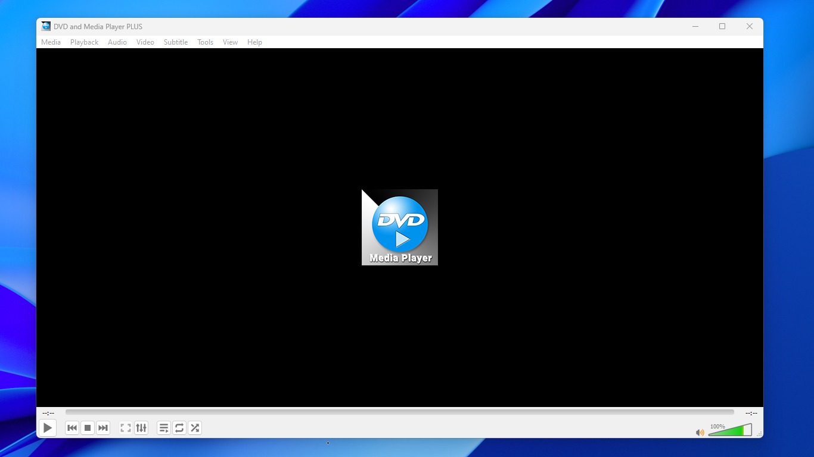Open the Subtitle menu
814x457 pixels.
click(175, 42)
